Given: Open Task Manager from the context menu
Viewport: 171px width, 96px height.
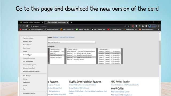Looking at the screenshot, I should (34, 76).
